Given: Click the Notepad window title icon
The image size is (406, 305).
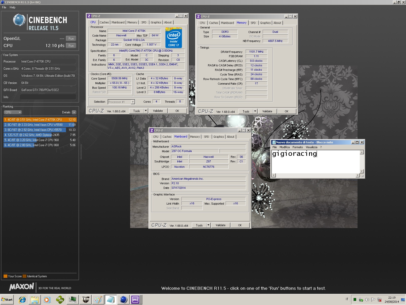Looking at the screenshot, I should (274, 142).
